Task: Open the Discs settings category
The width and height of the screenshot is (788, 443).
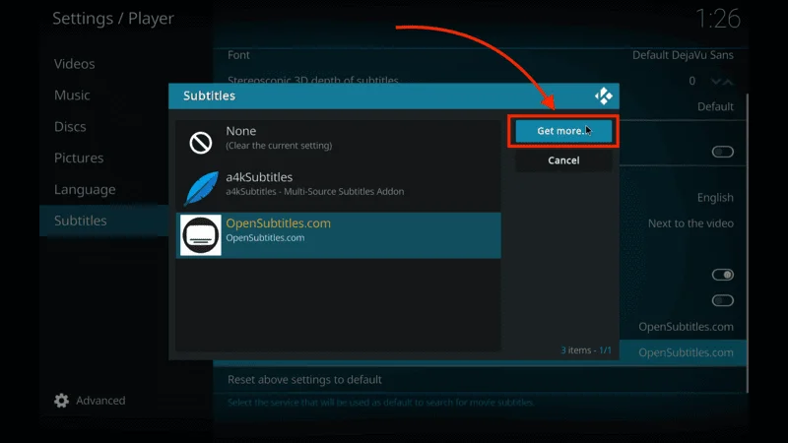Action: (x=70, y=127)
